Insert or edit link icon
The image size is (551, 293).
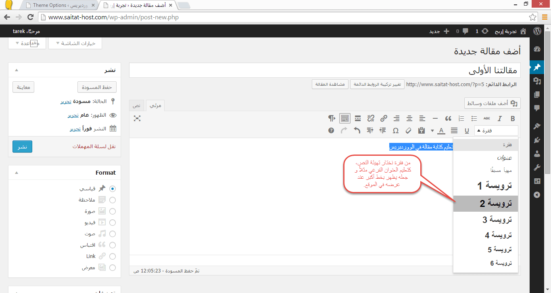pos(384,118)
